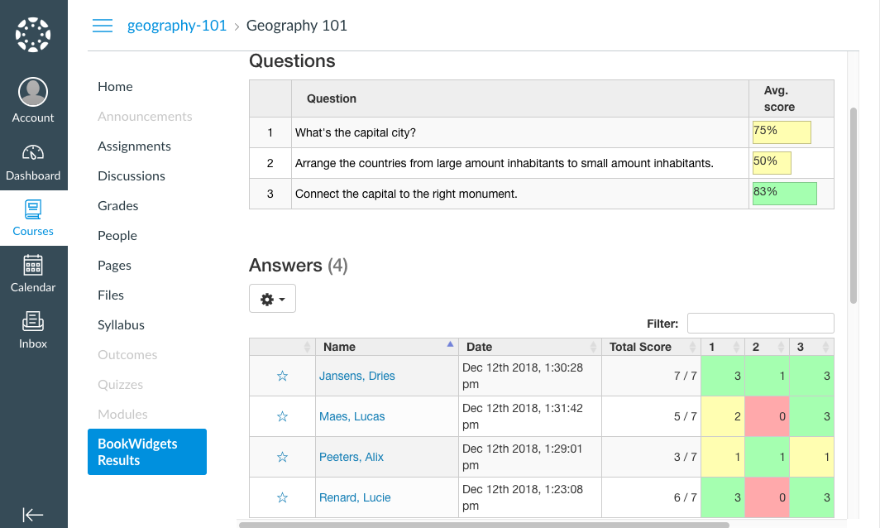Collapse the global navigation sidebar arrow

33,515
